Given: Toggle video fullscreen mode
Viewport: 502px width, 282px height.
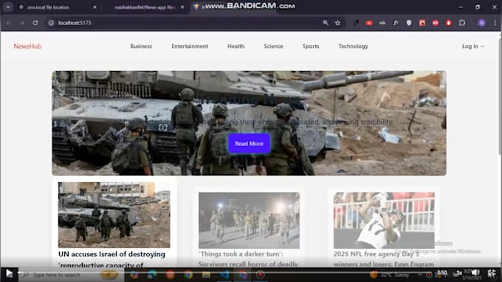Looking at the screenshot, I should coord(492,273).
